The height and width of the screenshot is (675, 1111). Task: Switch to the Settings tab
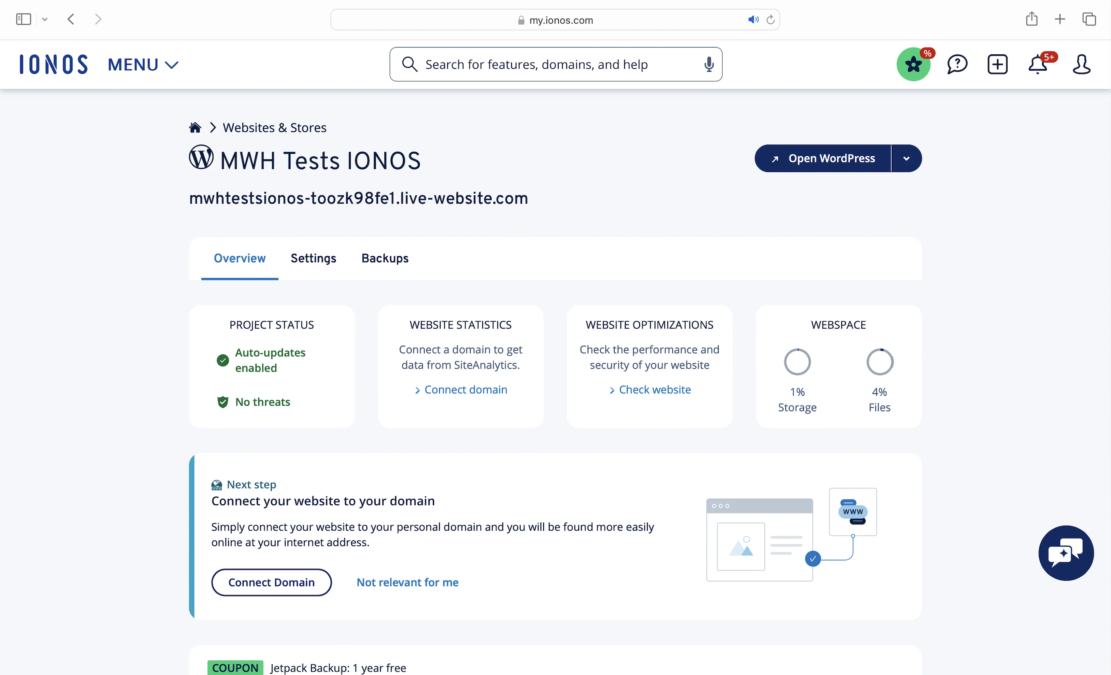(313, 258)
